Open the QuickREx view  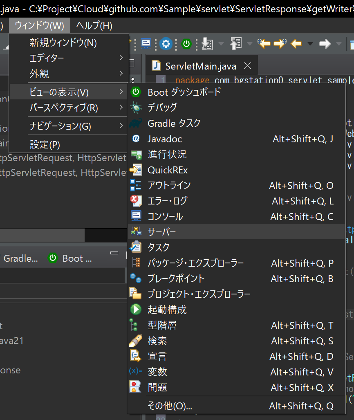pyautogui.click(x=236, y=170)
